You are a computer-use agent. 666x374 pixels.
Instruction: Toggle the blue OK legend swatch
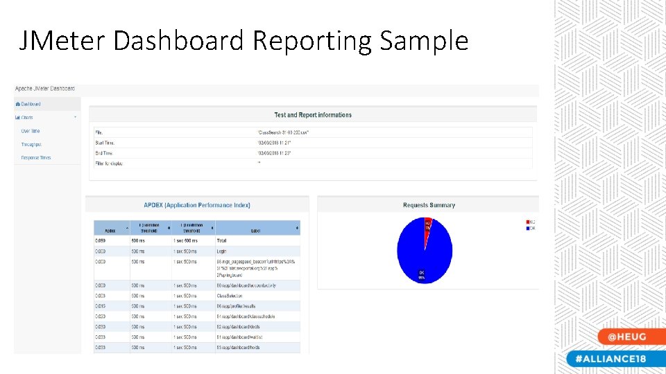click(527, 229)
